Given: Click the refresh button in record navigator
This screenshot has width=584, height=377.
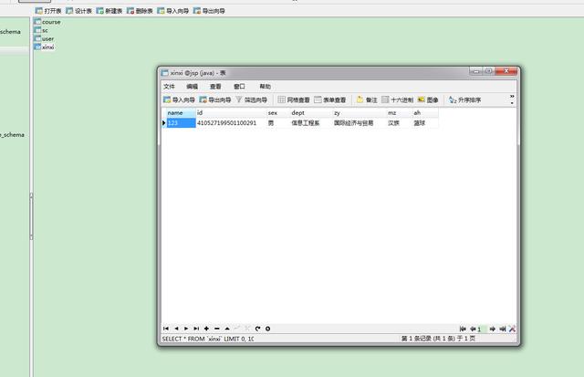Looking at the screenshot, I should pyautogui.click(x=257, y=329).
